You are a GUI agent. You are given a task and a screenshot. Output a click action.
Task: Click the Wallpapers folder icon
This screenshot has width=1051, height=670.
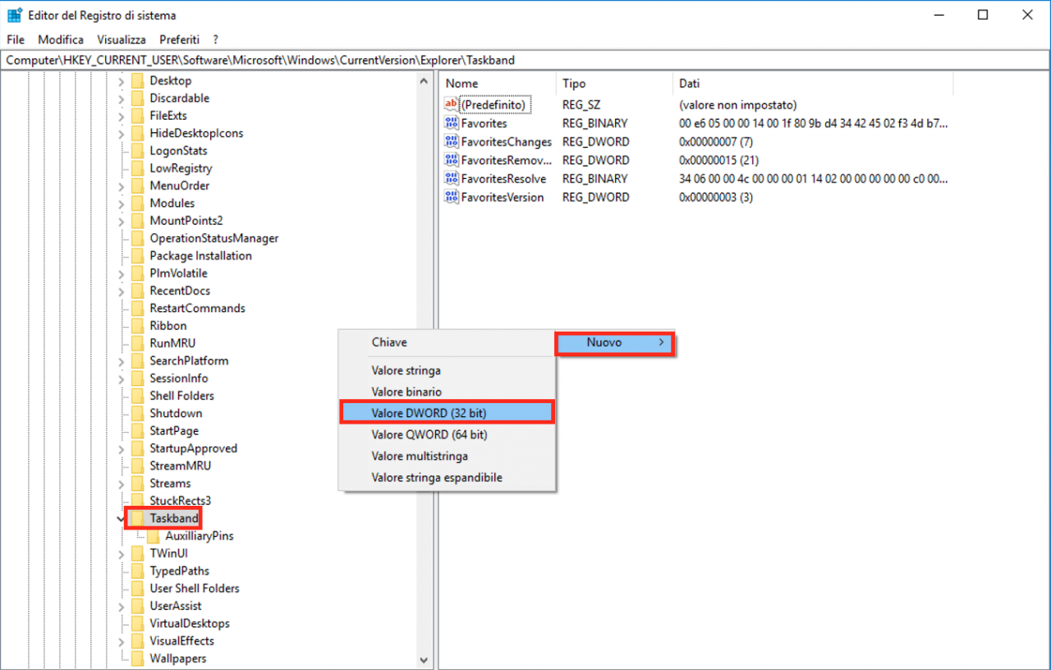tap(137, 659)
